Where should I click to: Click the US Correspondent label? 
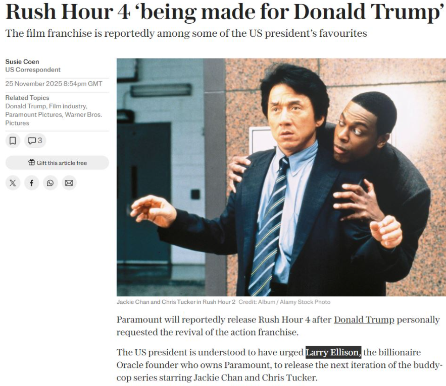pyautogui.click(x=33, y=70)
